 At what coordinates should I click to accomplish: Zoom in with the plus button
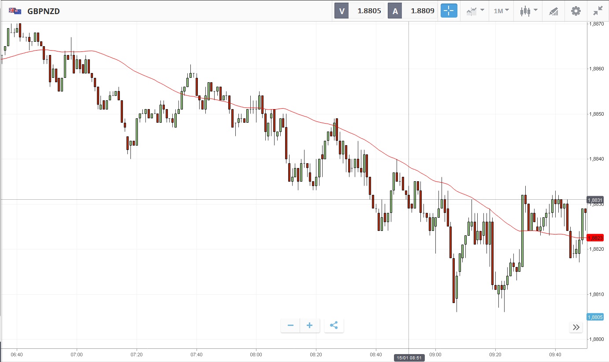310,325
